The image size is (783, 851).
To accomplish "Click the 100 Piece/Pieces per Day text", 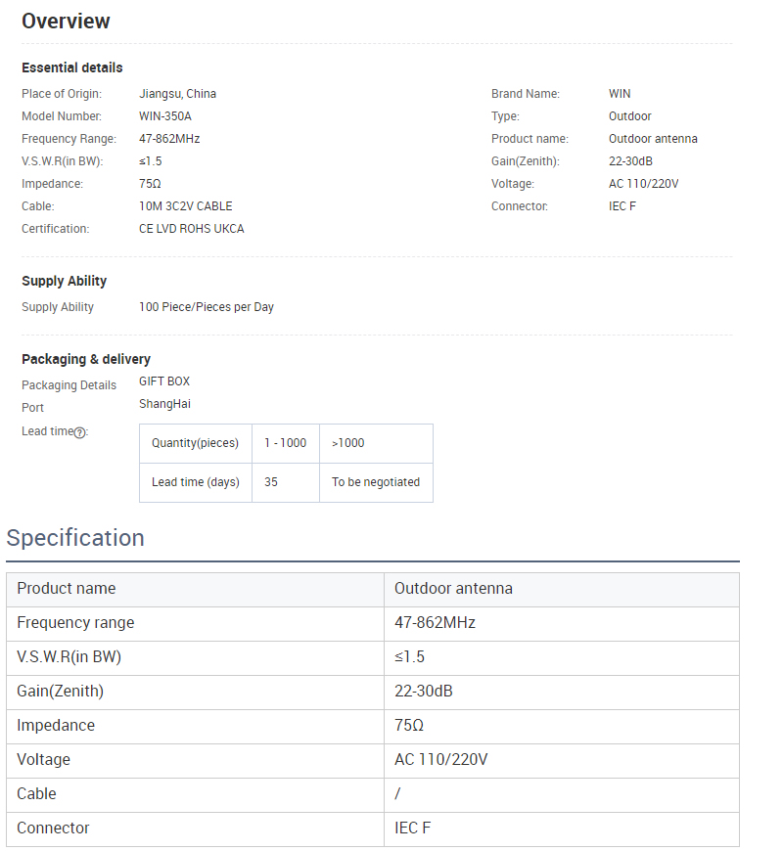I will tap(207, 307).
